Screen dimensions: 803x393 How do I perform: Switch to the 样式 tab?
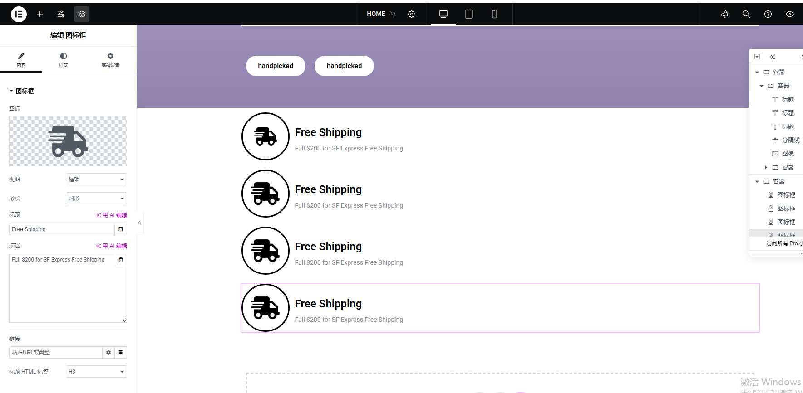click(x=64, y=59)
